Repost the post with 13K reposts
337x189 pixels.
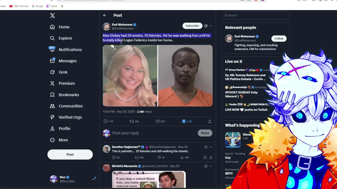coord(134,121)
